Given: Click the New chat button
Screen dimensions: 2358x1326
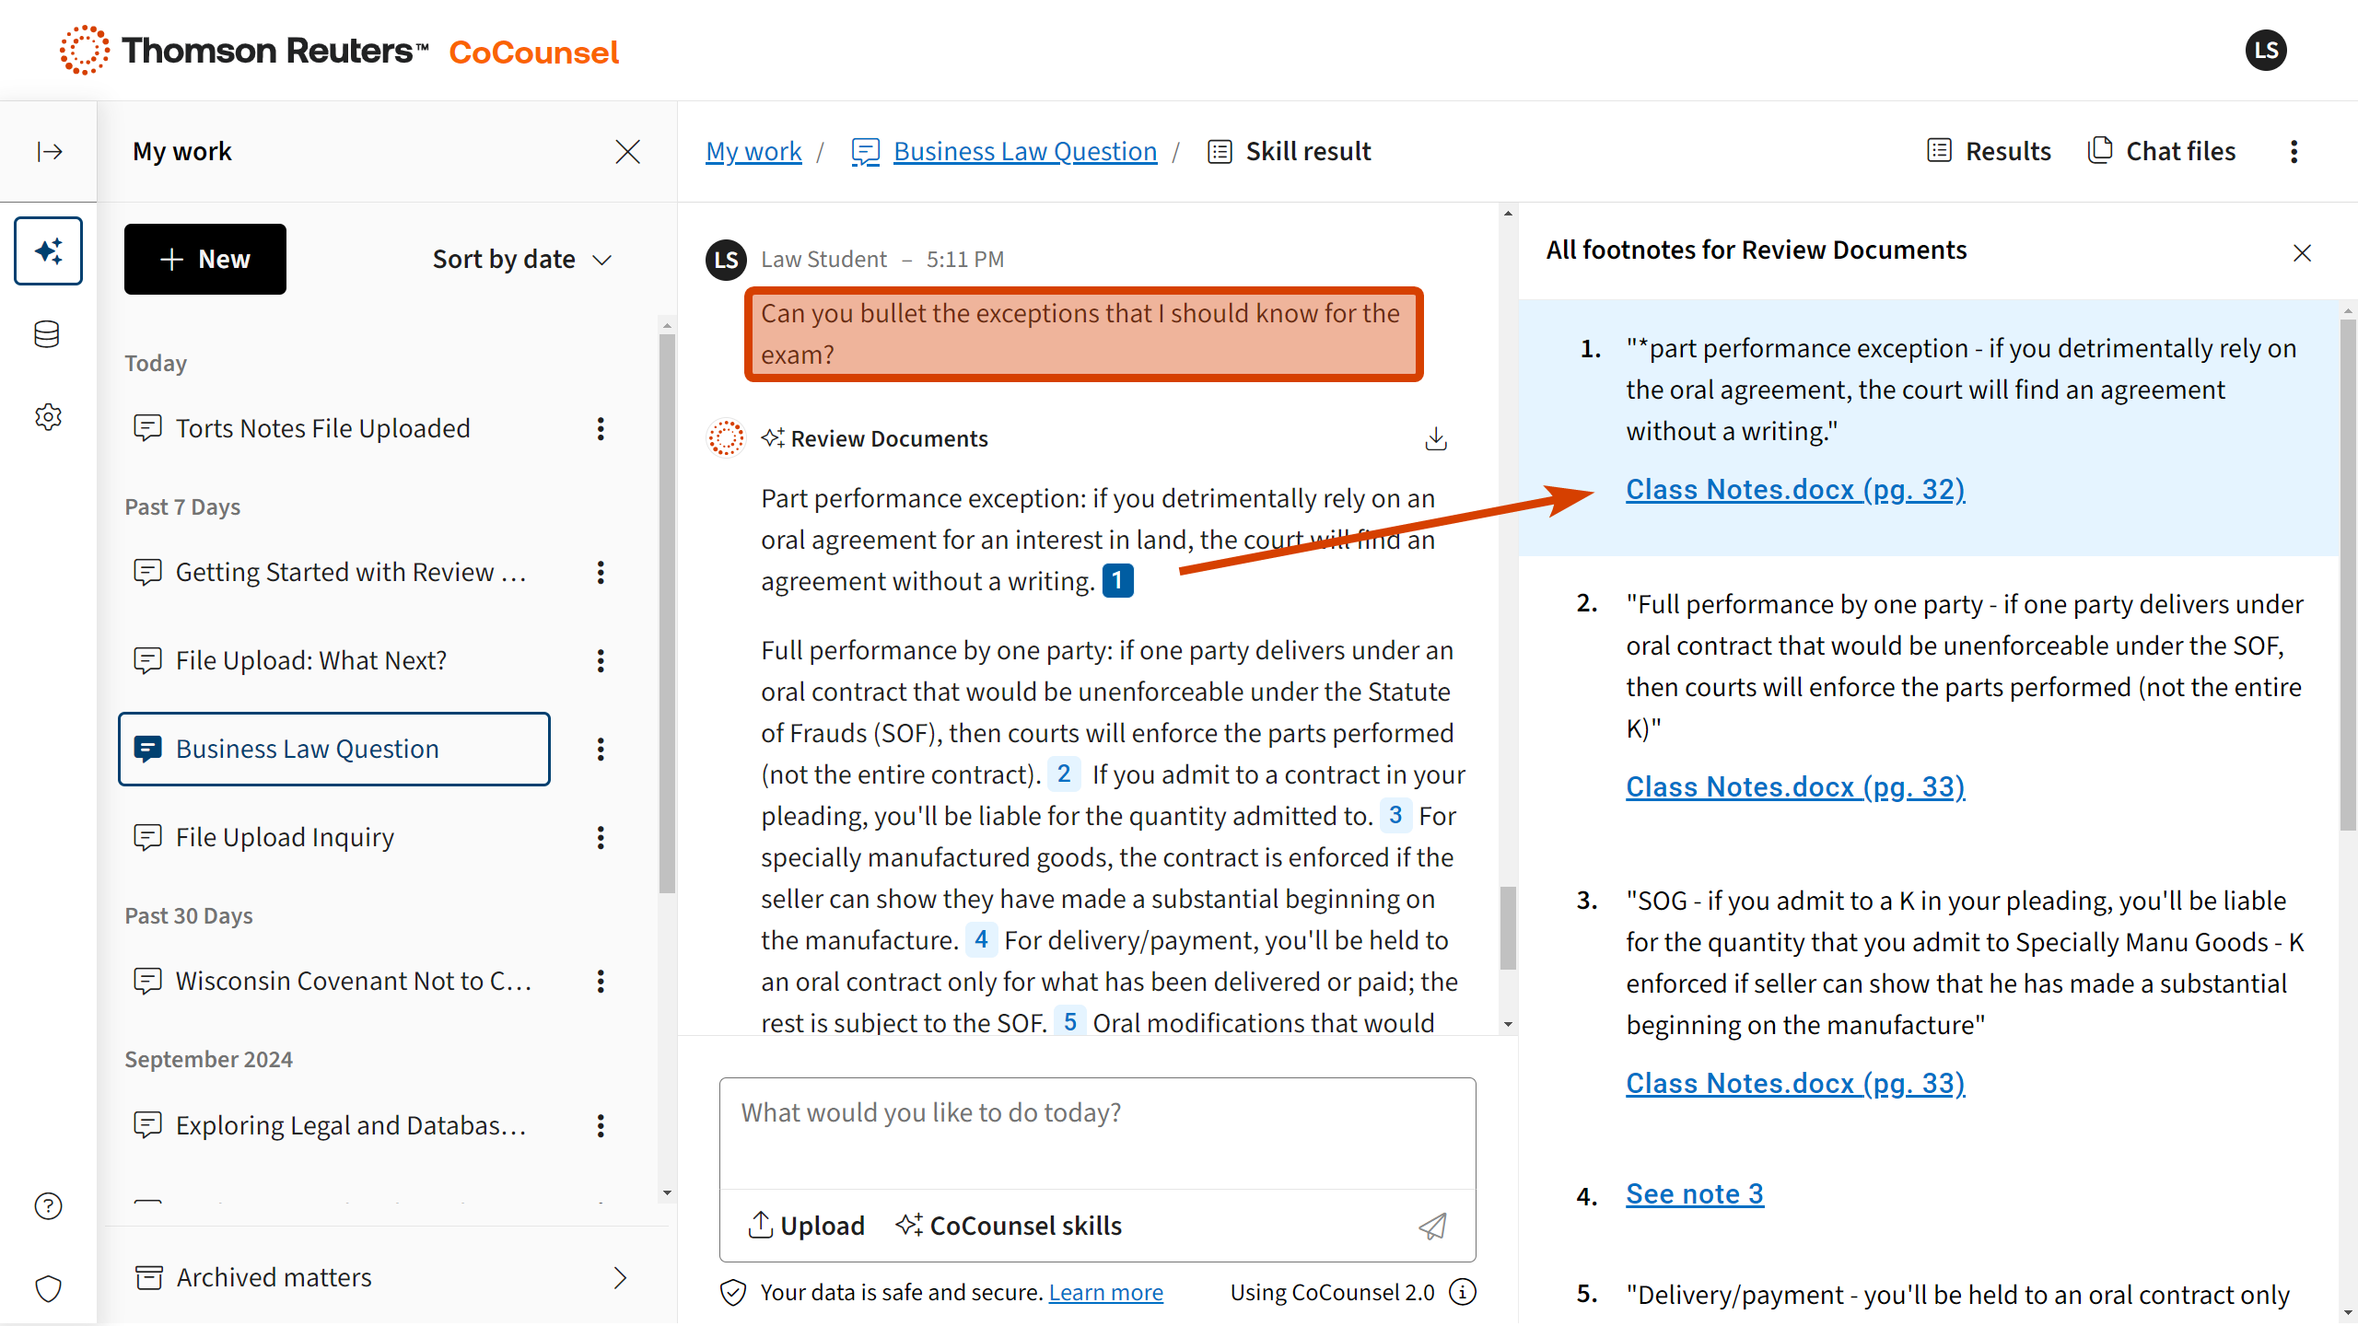Looking at the screenshot, I should (204, 260).
